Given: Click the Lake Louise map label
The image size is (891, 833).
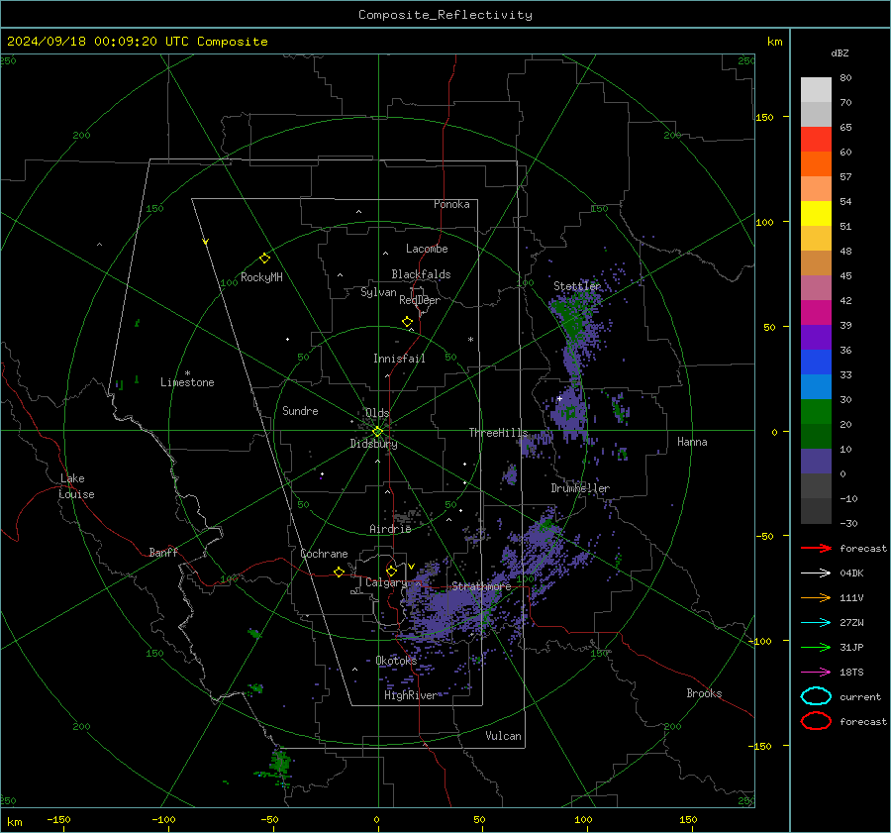Looking at the screenshot, I should (x=76, y=486).
